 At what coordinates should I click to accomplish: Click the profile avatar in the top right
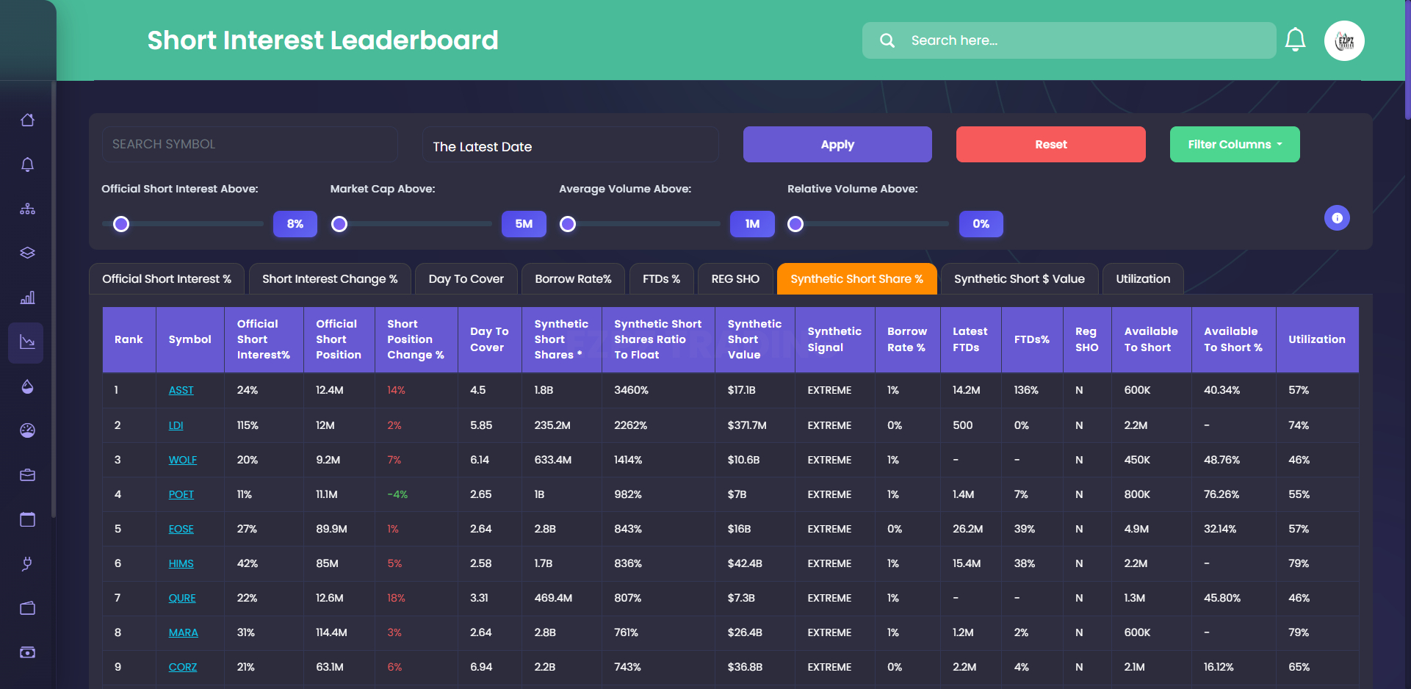[x=1344, y=40]
